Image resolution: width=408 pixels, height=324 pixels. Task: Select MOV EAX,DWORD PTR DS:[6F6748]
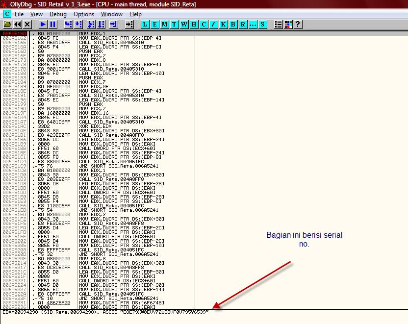[122, 302]
